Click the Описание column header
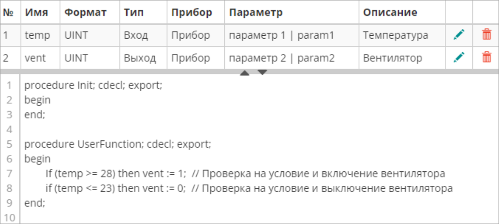Viewport: 499px width, 224px height. click(x=390, y=13)
